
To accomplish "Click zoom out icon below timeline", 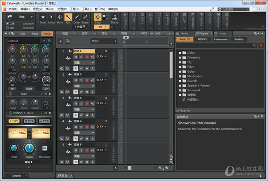I will (160, 168).
